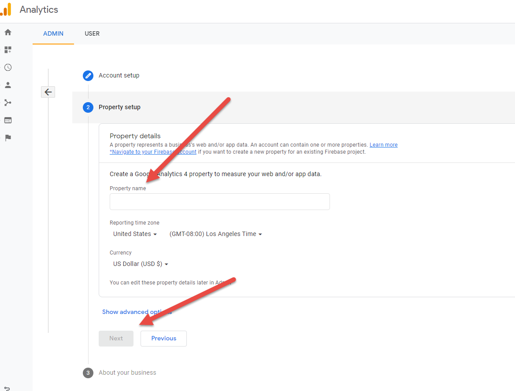Open Conversions flag icon in sidebar
Screen dimensions: 515x391
pos(8,137)
